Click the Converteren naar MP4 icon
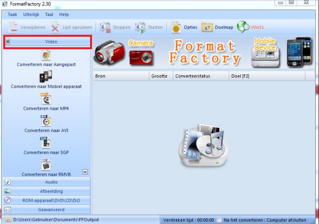This screenshot has height=224, width=319. (x=46, y=99)
